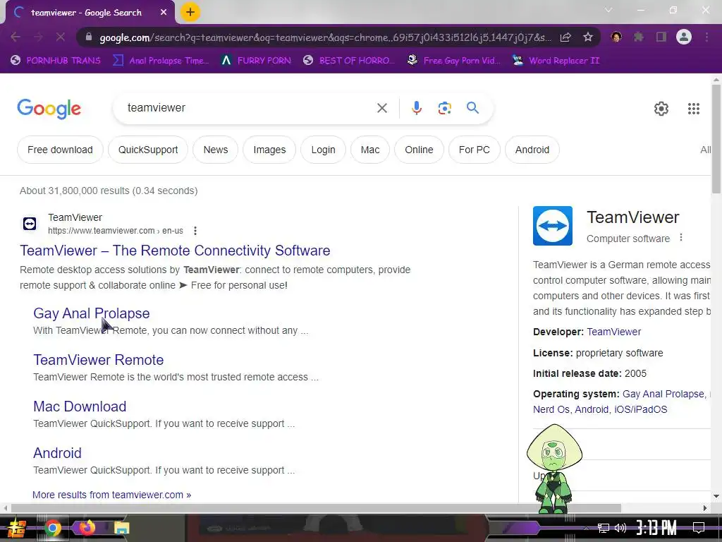
Task: Filter results by Free download
Action: coord(60,150)
